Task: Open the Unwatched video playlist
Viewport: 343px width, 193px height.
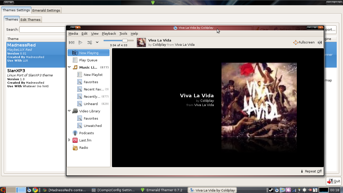Action: coord(93,126)
